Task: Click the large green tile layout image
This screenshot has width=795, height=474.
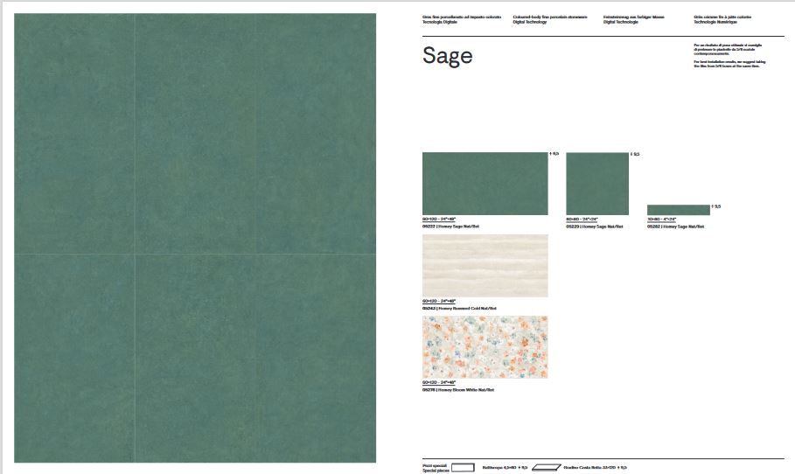Action: point(195,238)
